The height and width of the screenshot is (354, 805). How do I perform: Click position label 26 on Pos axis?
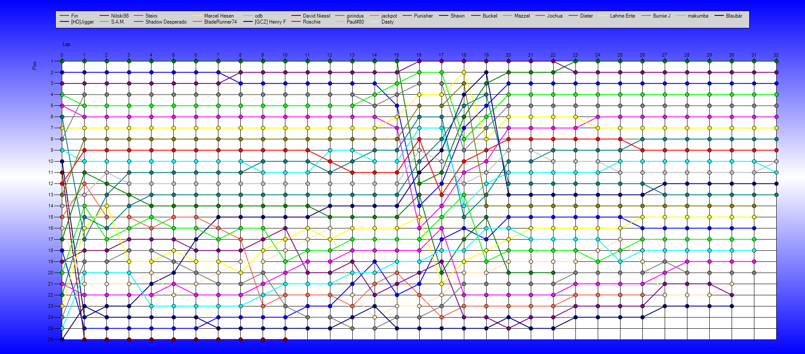[x=51, y=339]
